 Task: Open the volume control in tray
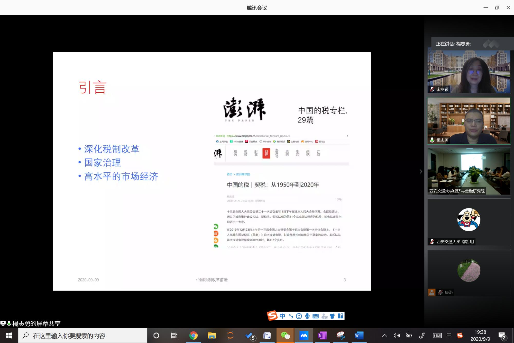coord(397,335)
